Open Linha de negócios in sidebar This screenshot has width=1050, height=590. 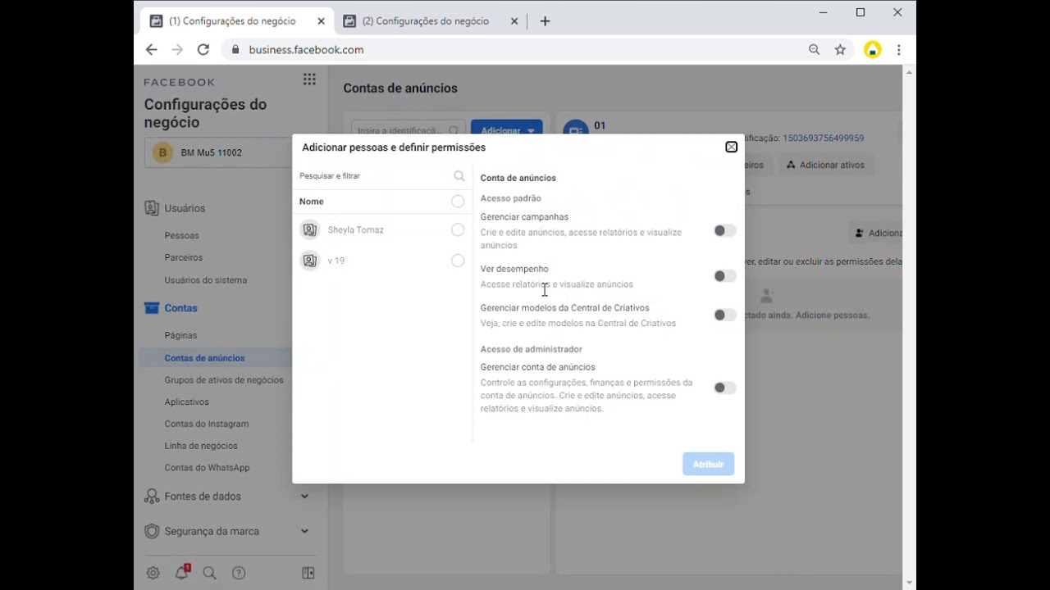click(x=201, y=446)
